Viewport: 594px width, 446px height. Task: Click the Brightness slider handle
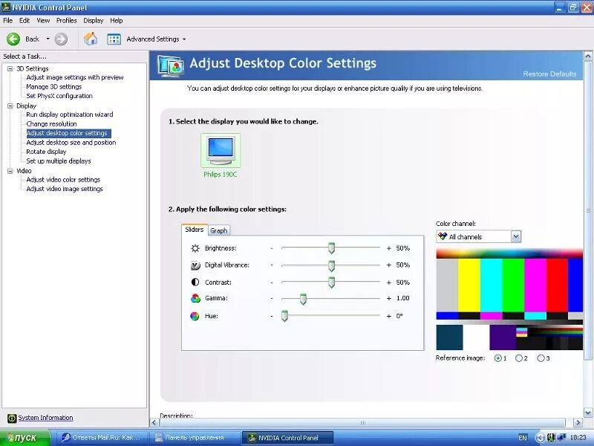coord(331,248)
